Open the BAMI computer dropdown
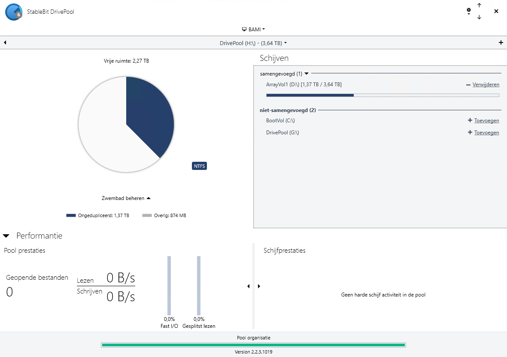The height and width of the screenshot is (357, 507). (x=253, y=30)
